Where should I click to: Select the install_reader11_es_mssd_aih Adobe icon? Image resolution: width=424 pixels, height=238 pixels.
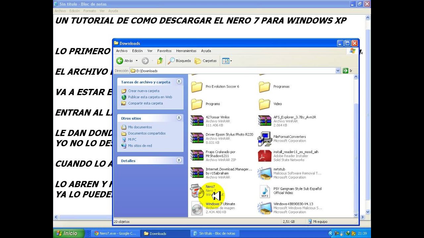[264, 156]
